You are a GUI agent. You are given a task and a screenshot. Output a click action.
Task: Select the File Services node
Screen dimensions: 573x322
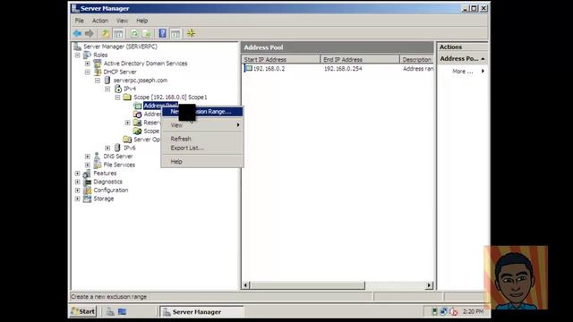(x=119, y=165)
